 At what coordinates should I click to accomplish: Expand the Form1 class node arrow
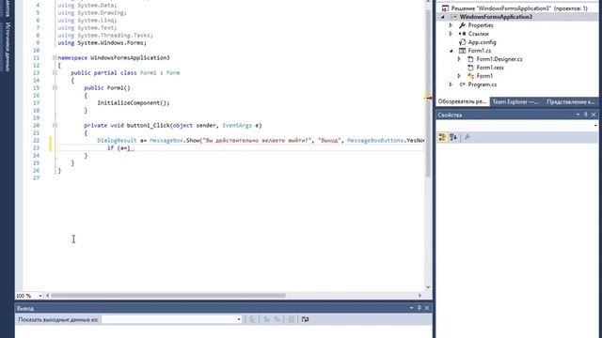[459, 76]
